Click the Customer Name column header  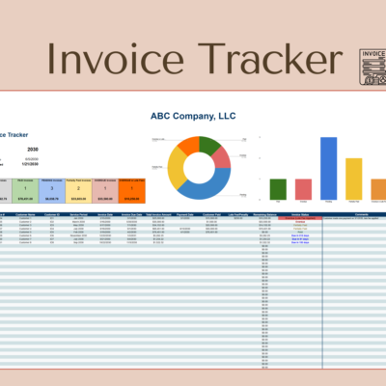click(25, 214)
